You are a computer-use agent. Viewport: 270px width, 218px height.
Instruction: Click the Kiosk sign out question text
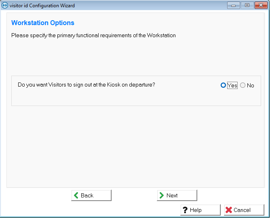pos(86,85)
